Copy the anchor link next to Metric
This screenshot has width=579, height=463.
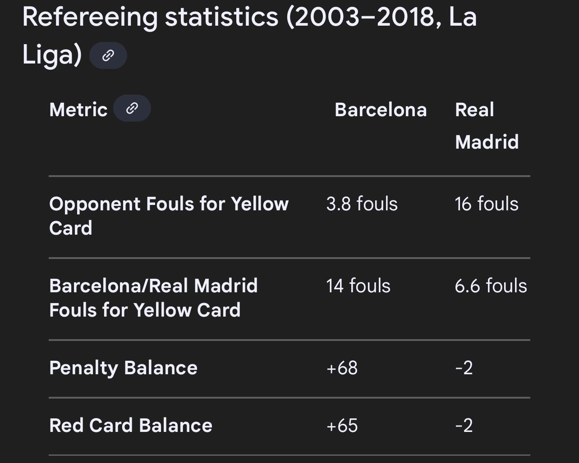[x=132, y=109]
